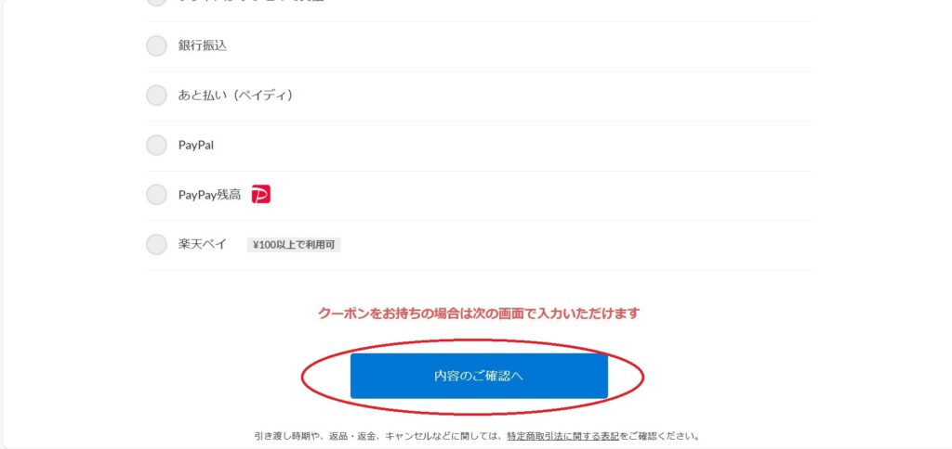Screen dimensions: 952x449
Task: Click をご確認ください text after the link
Action: point(659,436)
